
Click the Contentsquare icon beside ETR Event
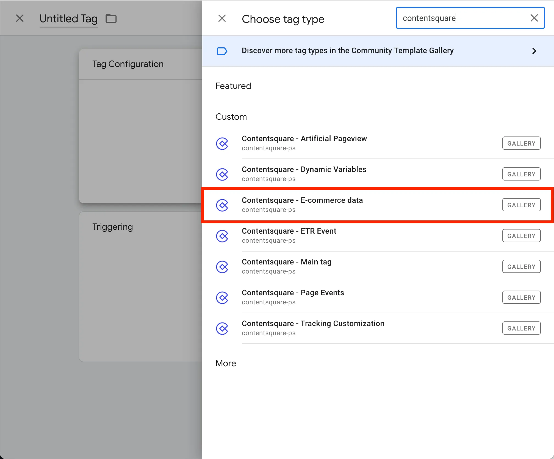point(222,236)
